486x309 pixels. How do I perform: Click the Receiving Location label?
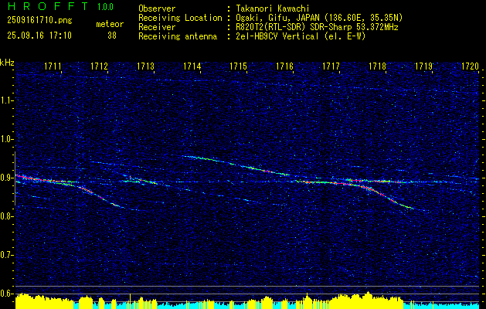click(180, 18)
